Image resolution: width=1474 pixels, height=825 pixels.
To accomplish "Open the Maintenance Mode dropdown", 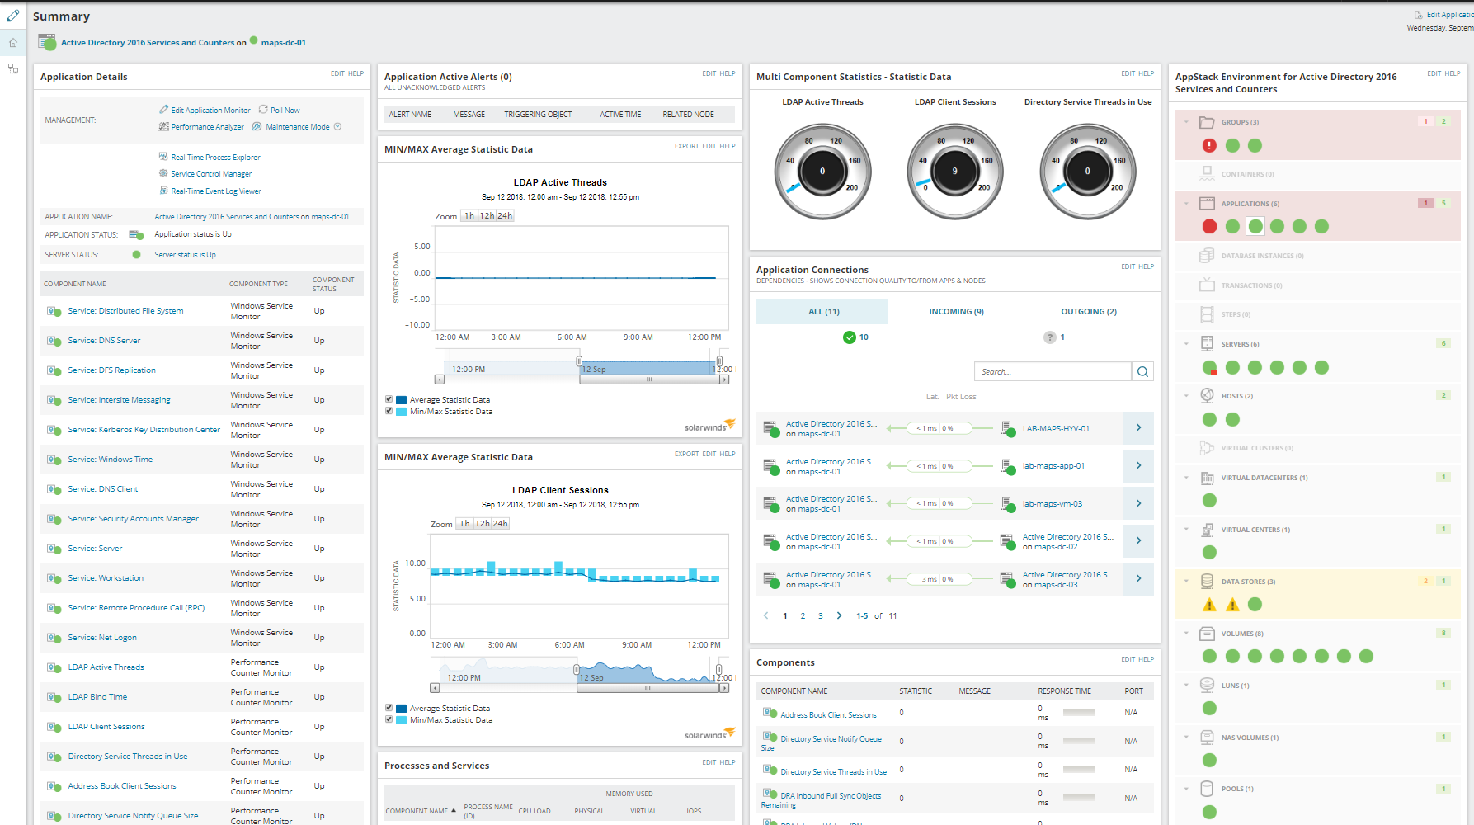I will [x=337, y=127].
